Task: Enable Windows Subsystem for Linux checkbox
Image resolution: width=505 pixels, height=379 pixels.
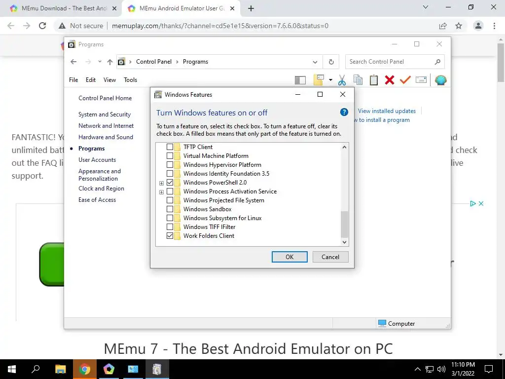Action: tap(170, 218)
